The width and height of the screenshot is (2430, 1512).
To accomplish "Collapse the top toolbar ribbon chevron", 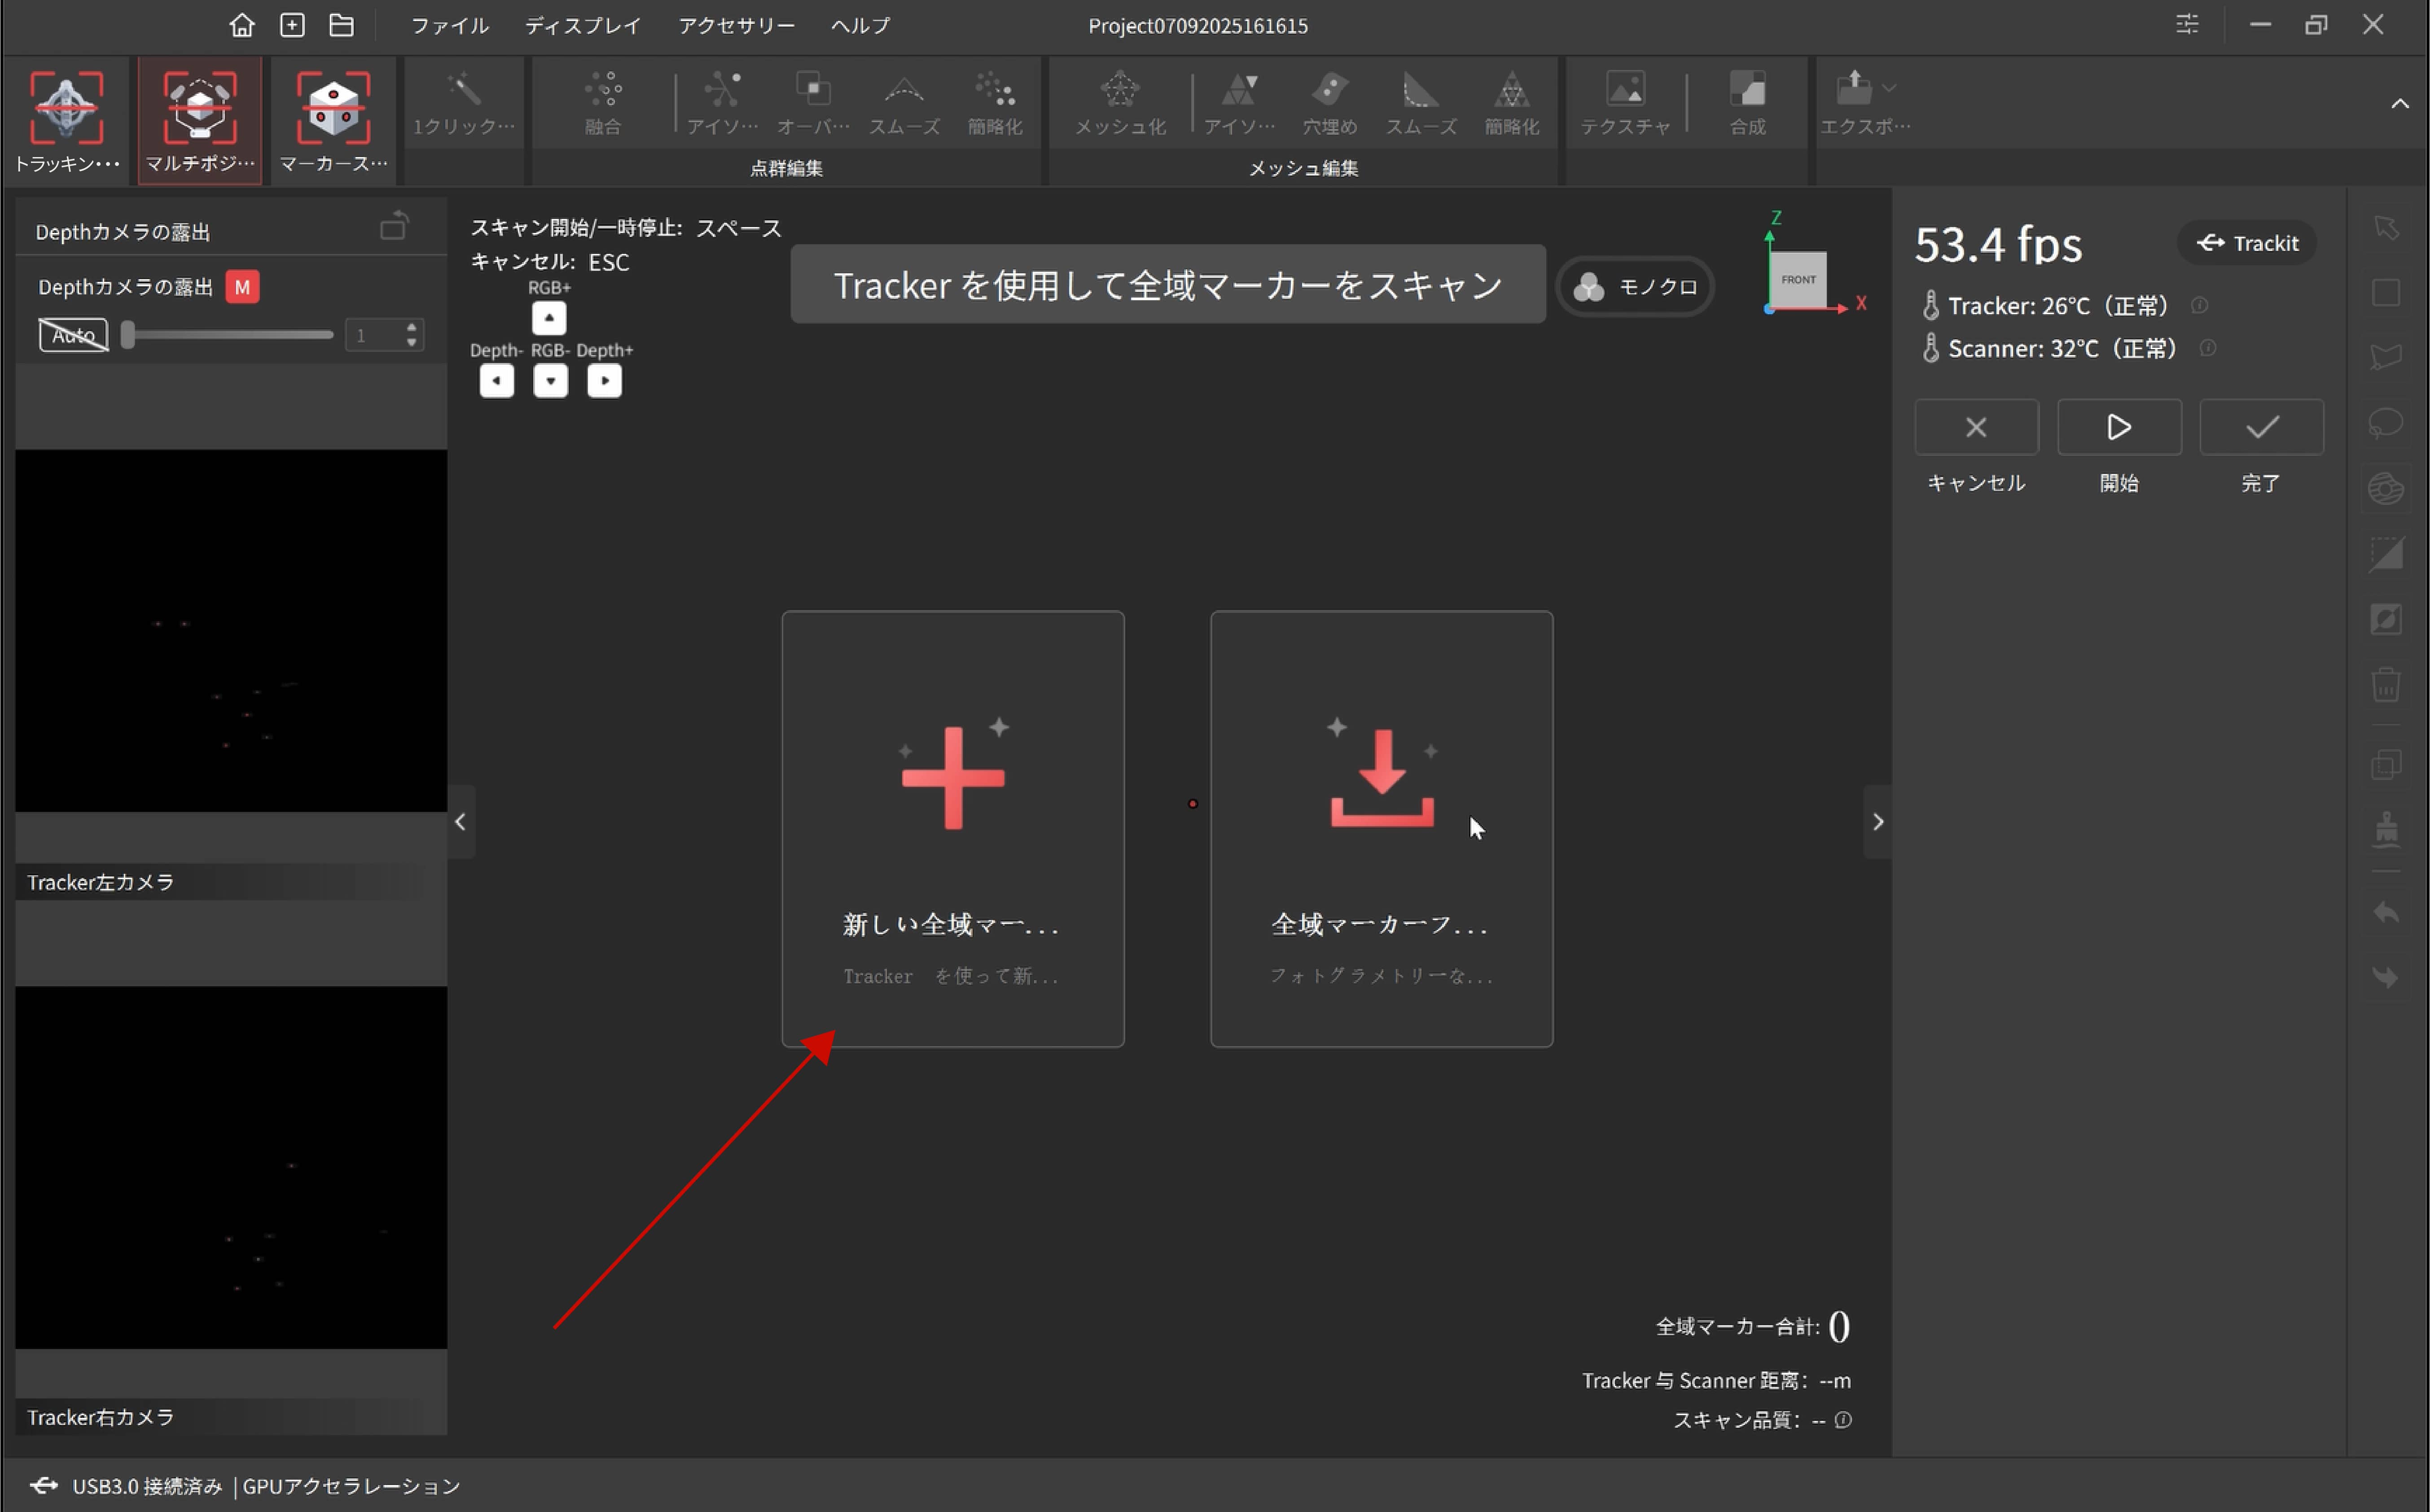I will (x=2399, y=104).
